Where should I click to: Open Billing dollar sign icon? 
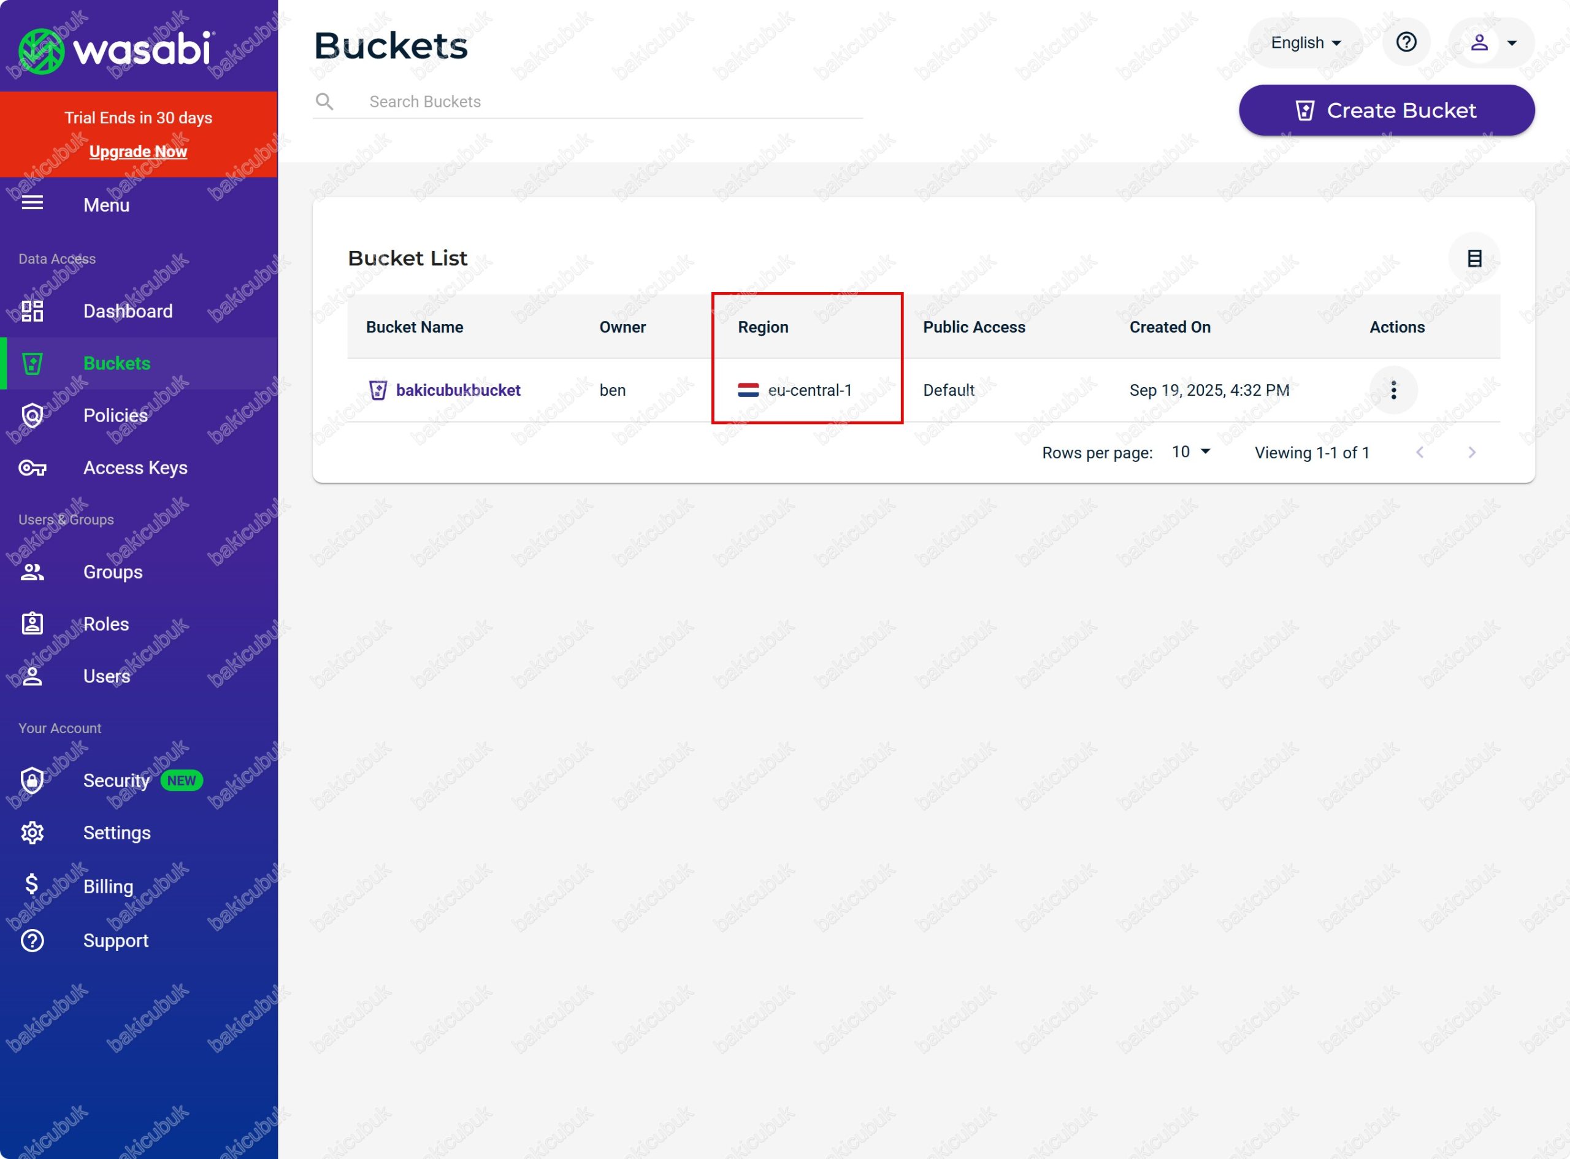coord(33,885)
